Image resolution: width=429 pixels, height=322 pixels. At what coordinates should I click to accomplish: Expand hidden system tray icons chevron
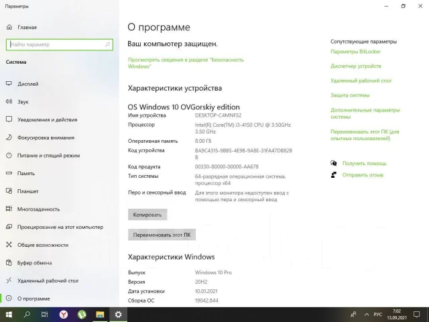pos(367,315)
